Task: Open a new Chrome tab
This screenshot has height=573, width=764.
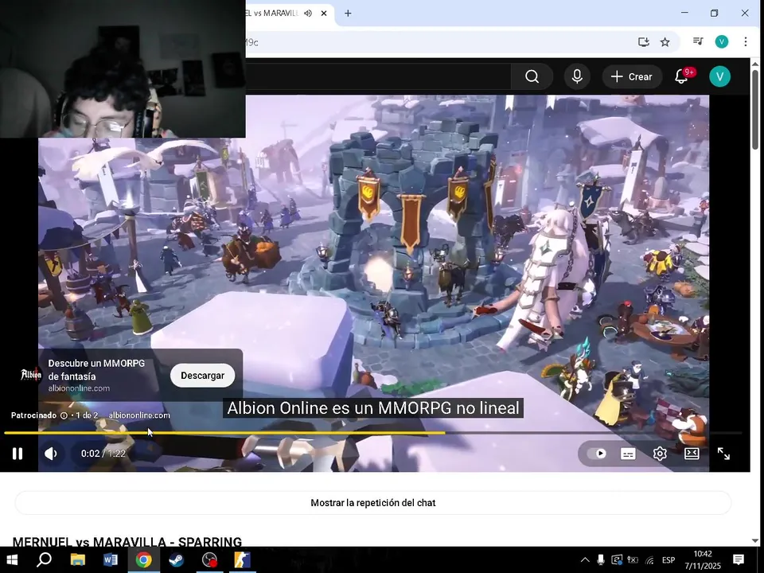Action: (348, 14)
